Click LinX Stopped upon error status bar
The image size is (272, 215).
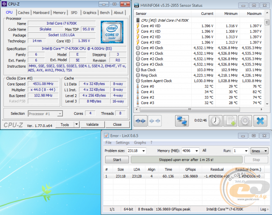point(187,160)
